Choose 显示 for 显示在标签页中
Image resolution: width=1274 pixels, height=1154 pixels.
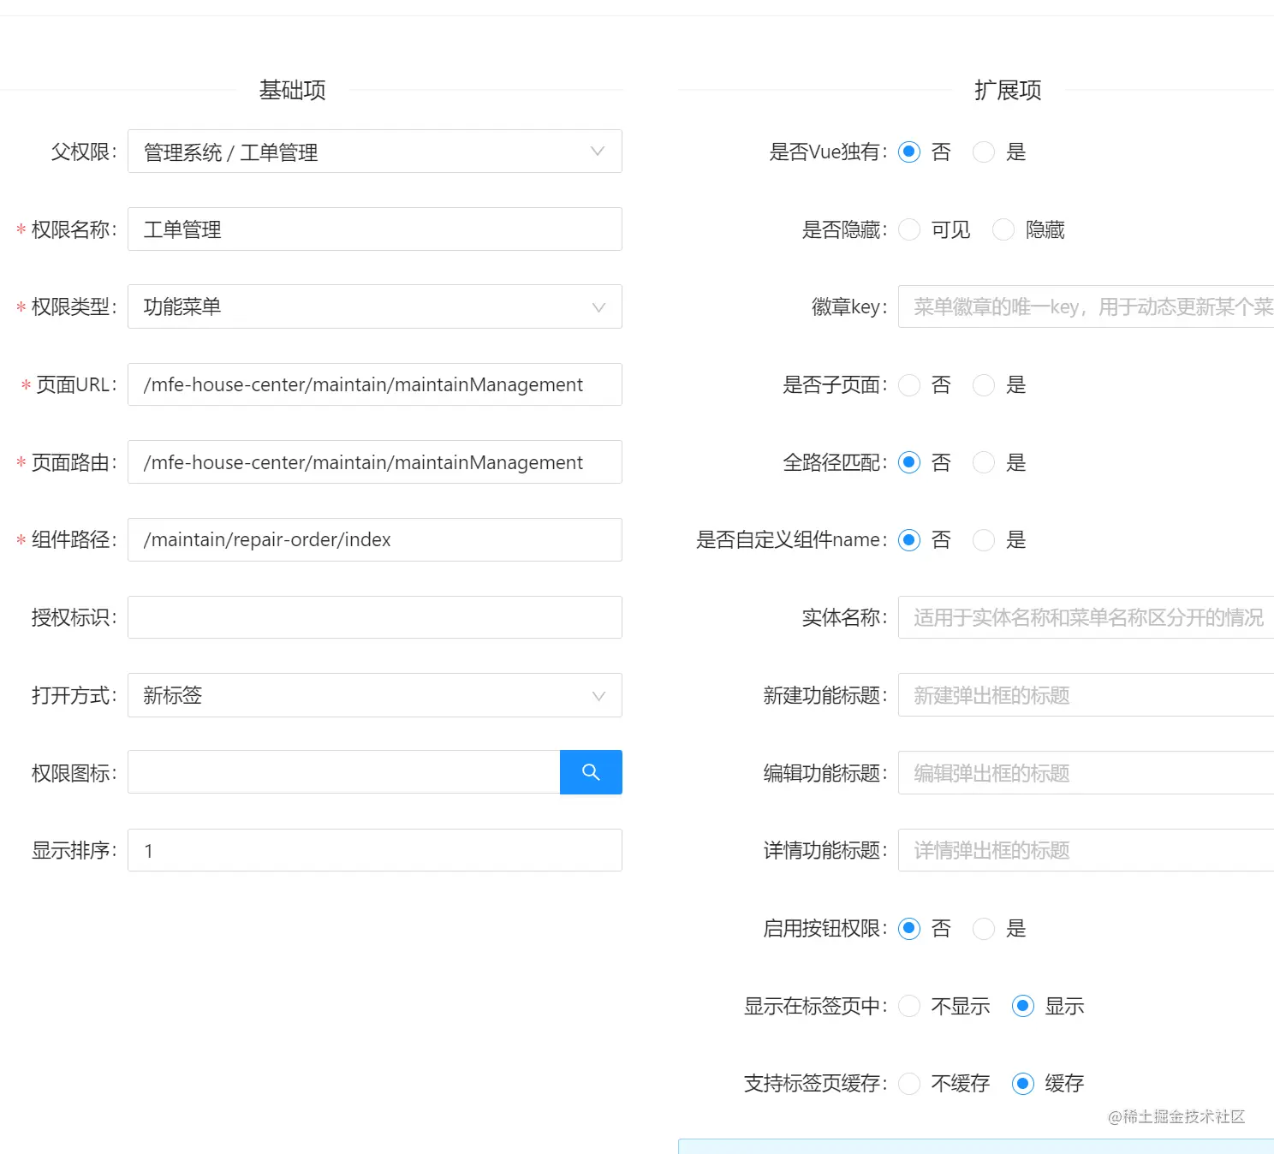click(x=1023, y=1006)
